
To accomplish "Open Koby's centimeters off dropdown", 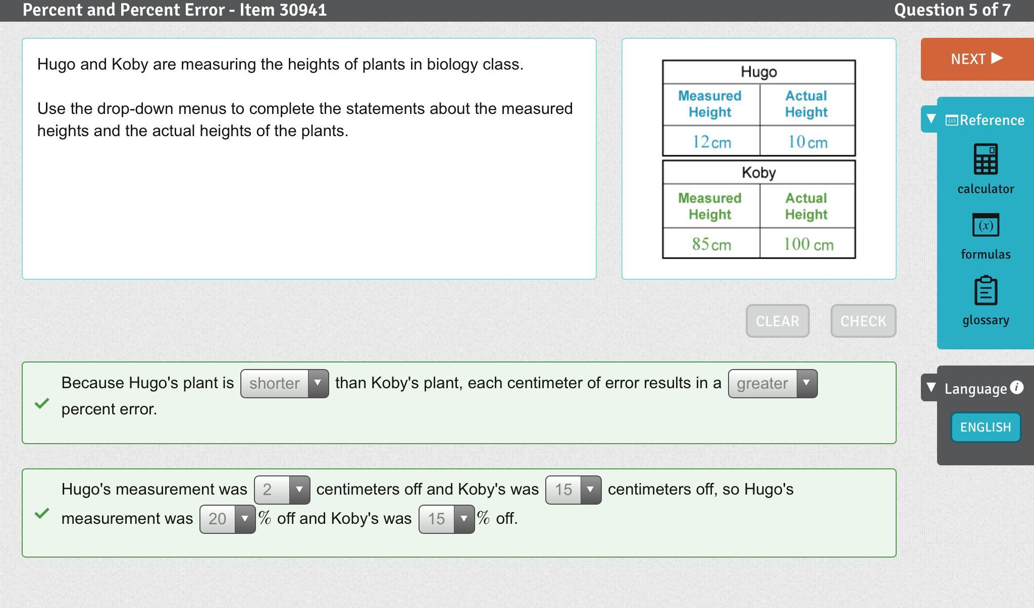I will (573, 490).
